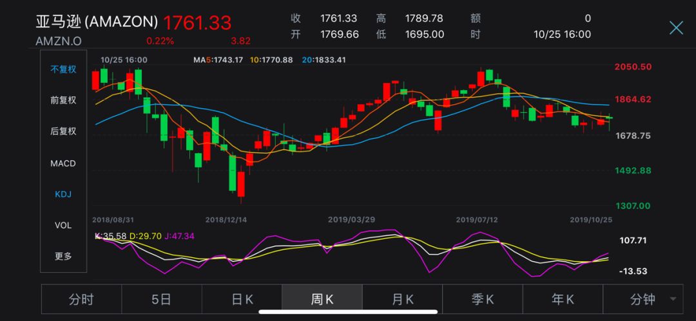696x321 pixels.
Task: Click the 0.22% change percentage
Action: click(x=160, y=41)
